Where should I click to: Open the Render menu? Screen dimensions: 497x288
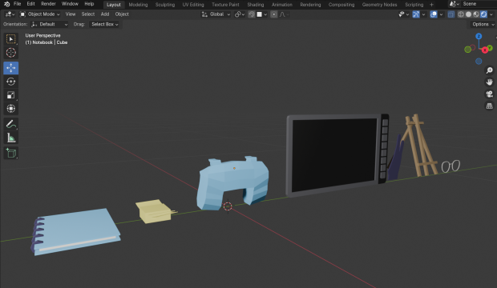pyautogui.click(x=48, y=4)
